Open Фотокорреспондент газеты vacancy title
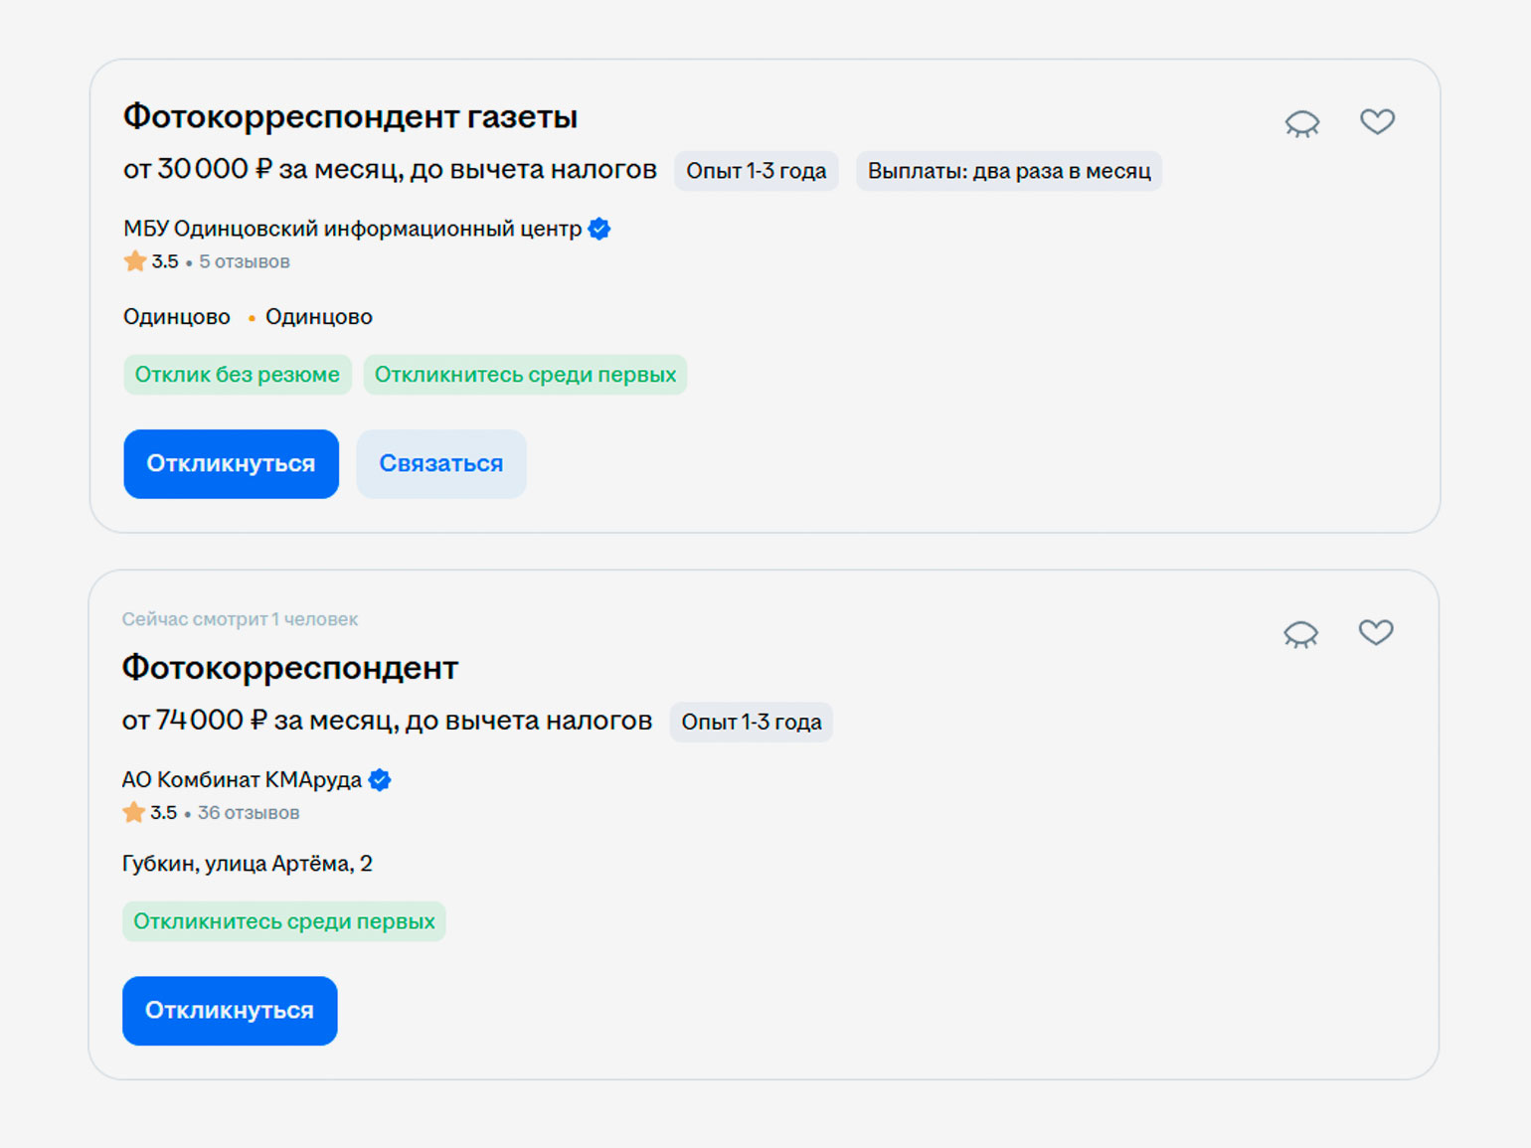 click(x=350, y=116)
